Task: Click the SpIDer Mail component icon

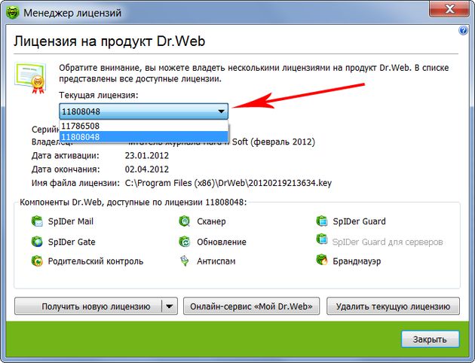Action: (x=37, y=221)
